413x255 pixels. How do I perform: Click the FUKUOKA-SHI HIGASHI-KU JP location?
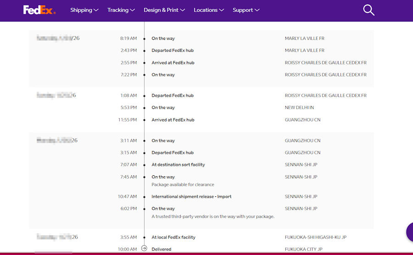(x=315, y=238)
